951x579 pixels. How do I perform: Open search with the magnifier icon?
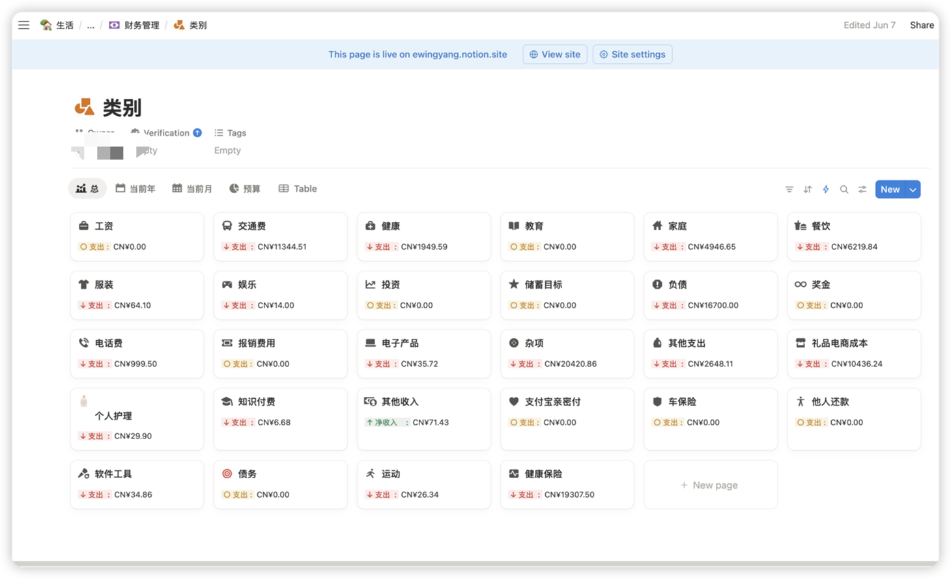tap(844, 189)
